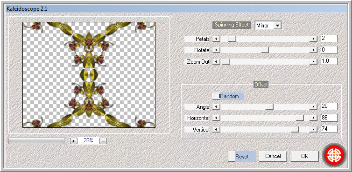352x172 pixels.
Task: Click the Petals value input field
Action: click(329, 39)
